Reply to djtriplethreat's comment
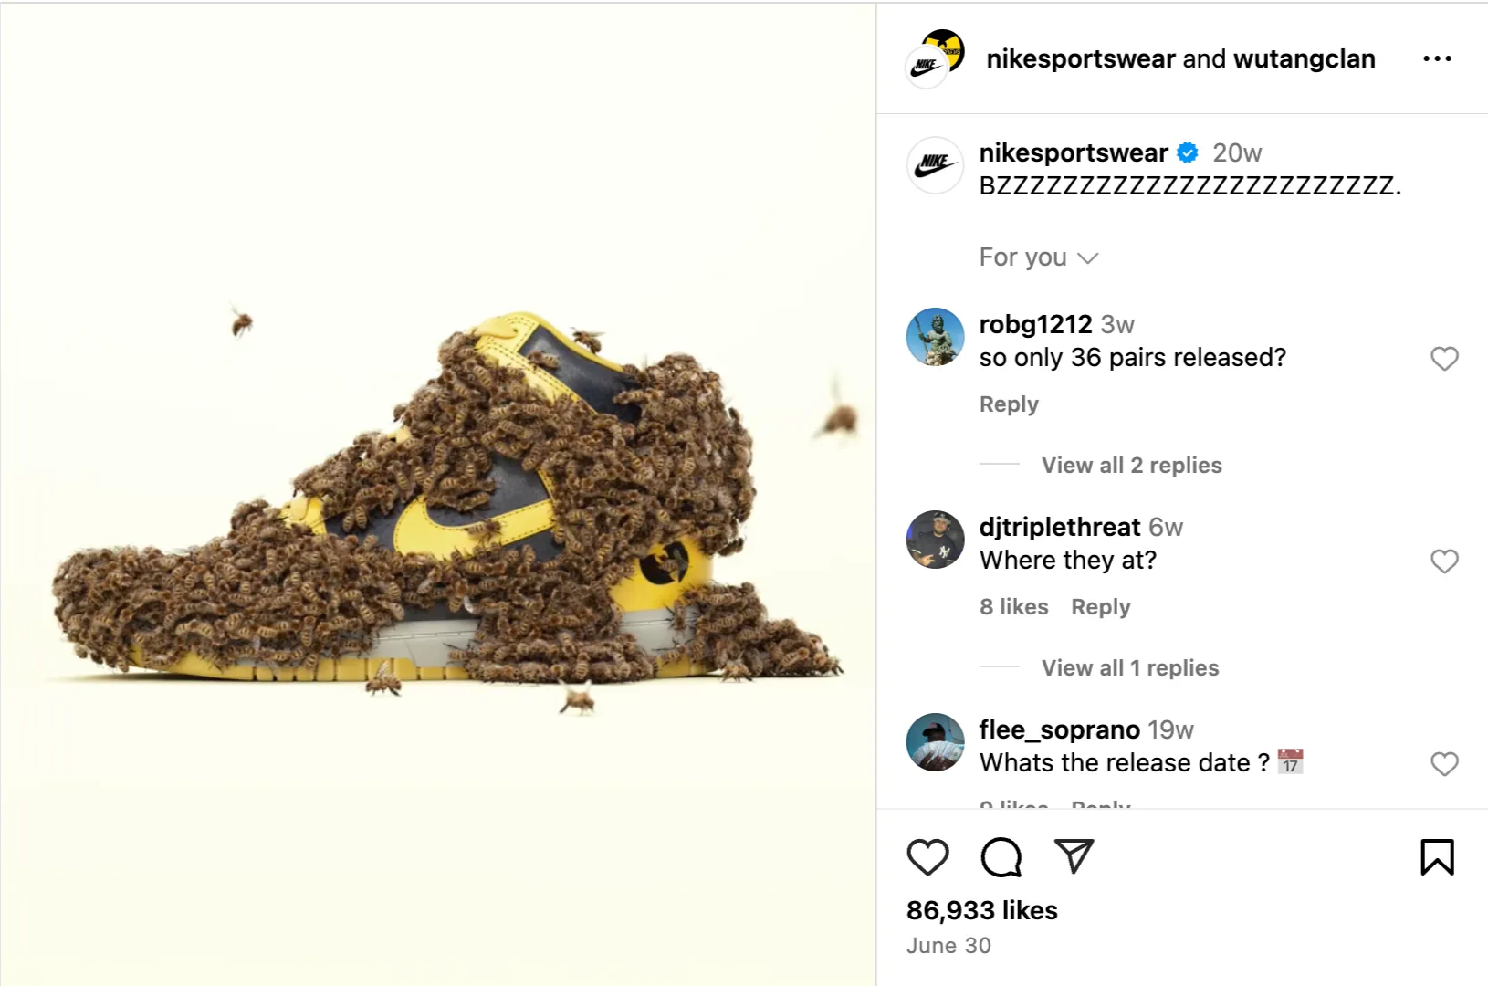Image resolution: width=1488 pixels, height=986 pixels. click(1101, 607)
